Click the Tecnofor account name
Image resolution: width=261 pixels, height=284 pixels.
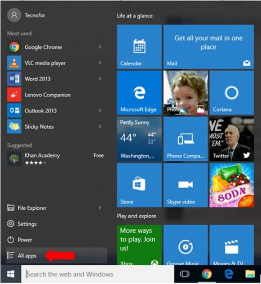point(35,15)
